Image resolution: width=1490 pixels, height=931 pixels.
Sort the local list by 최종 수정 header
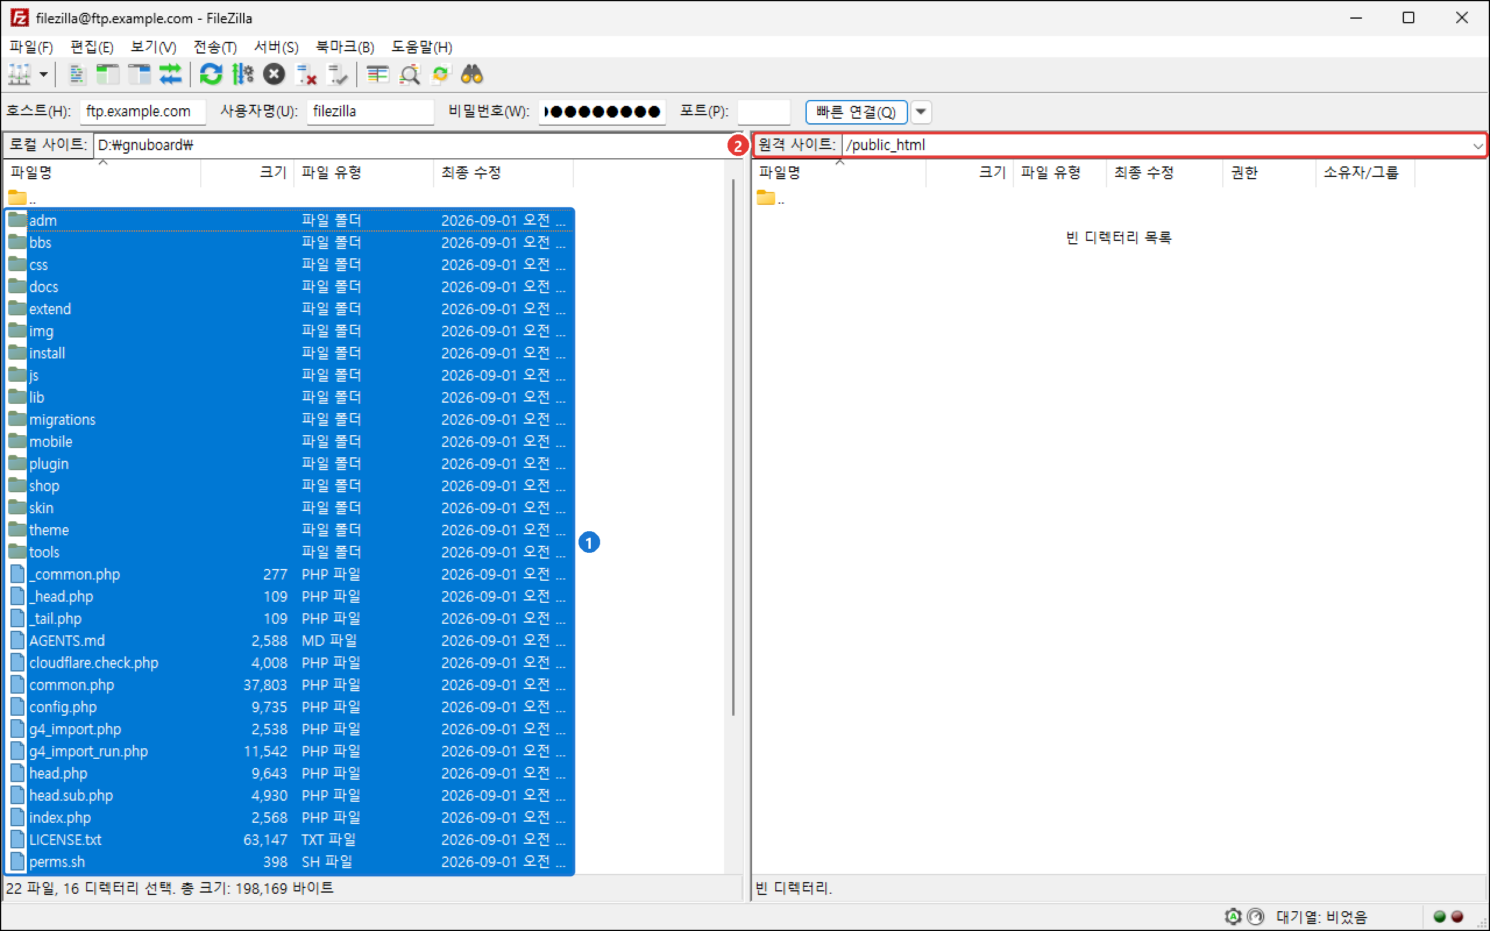[x=503, y=172]
